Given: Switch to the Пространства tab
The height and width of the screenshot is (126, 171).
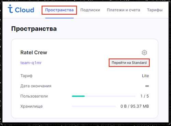Looking at the screenshot, I should [59, 10].
